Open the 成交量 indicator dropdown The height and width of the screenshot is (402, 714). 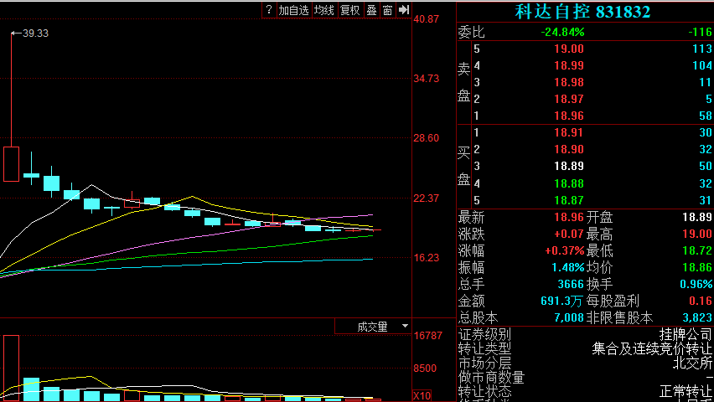(373, 327)
